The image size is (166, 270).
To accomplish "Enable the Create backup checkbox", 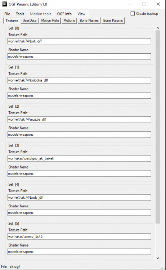I will pos(133,13).
